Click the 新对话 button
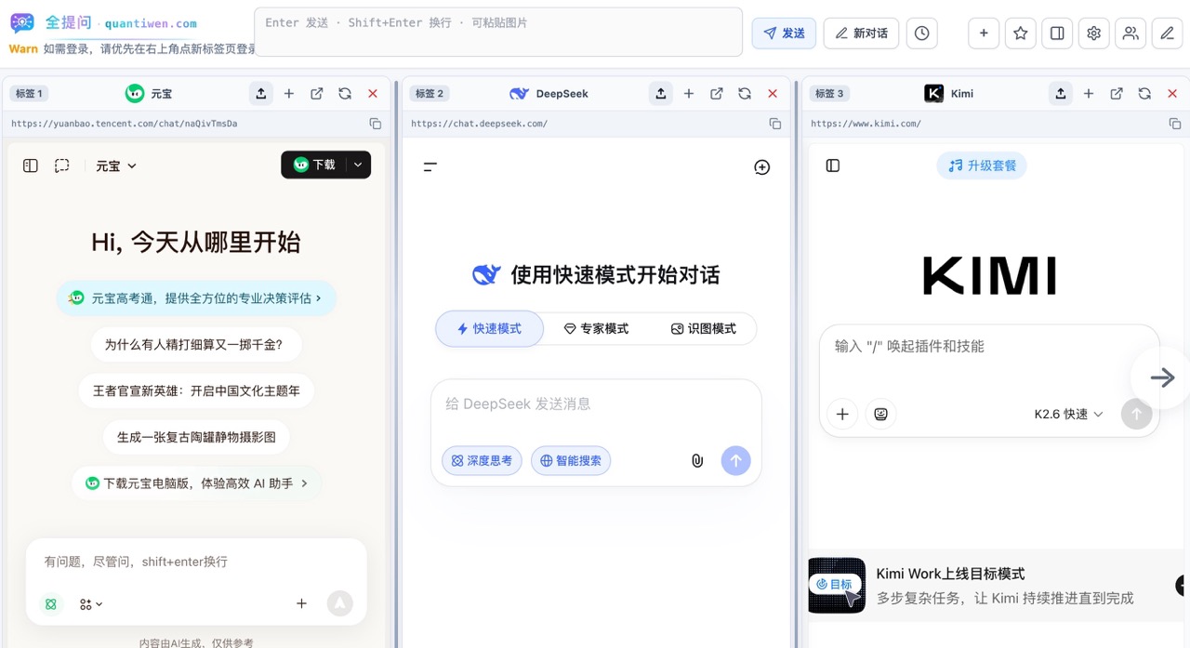This screenshot has width=1190, height=648. tap(861, 33)
